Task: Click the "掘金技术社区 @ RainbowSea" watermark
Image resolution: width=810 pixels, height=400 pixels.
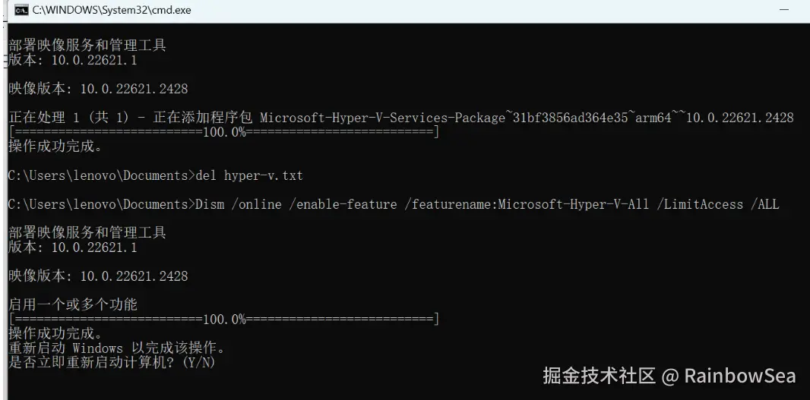Action: click(x=669, y=375)
